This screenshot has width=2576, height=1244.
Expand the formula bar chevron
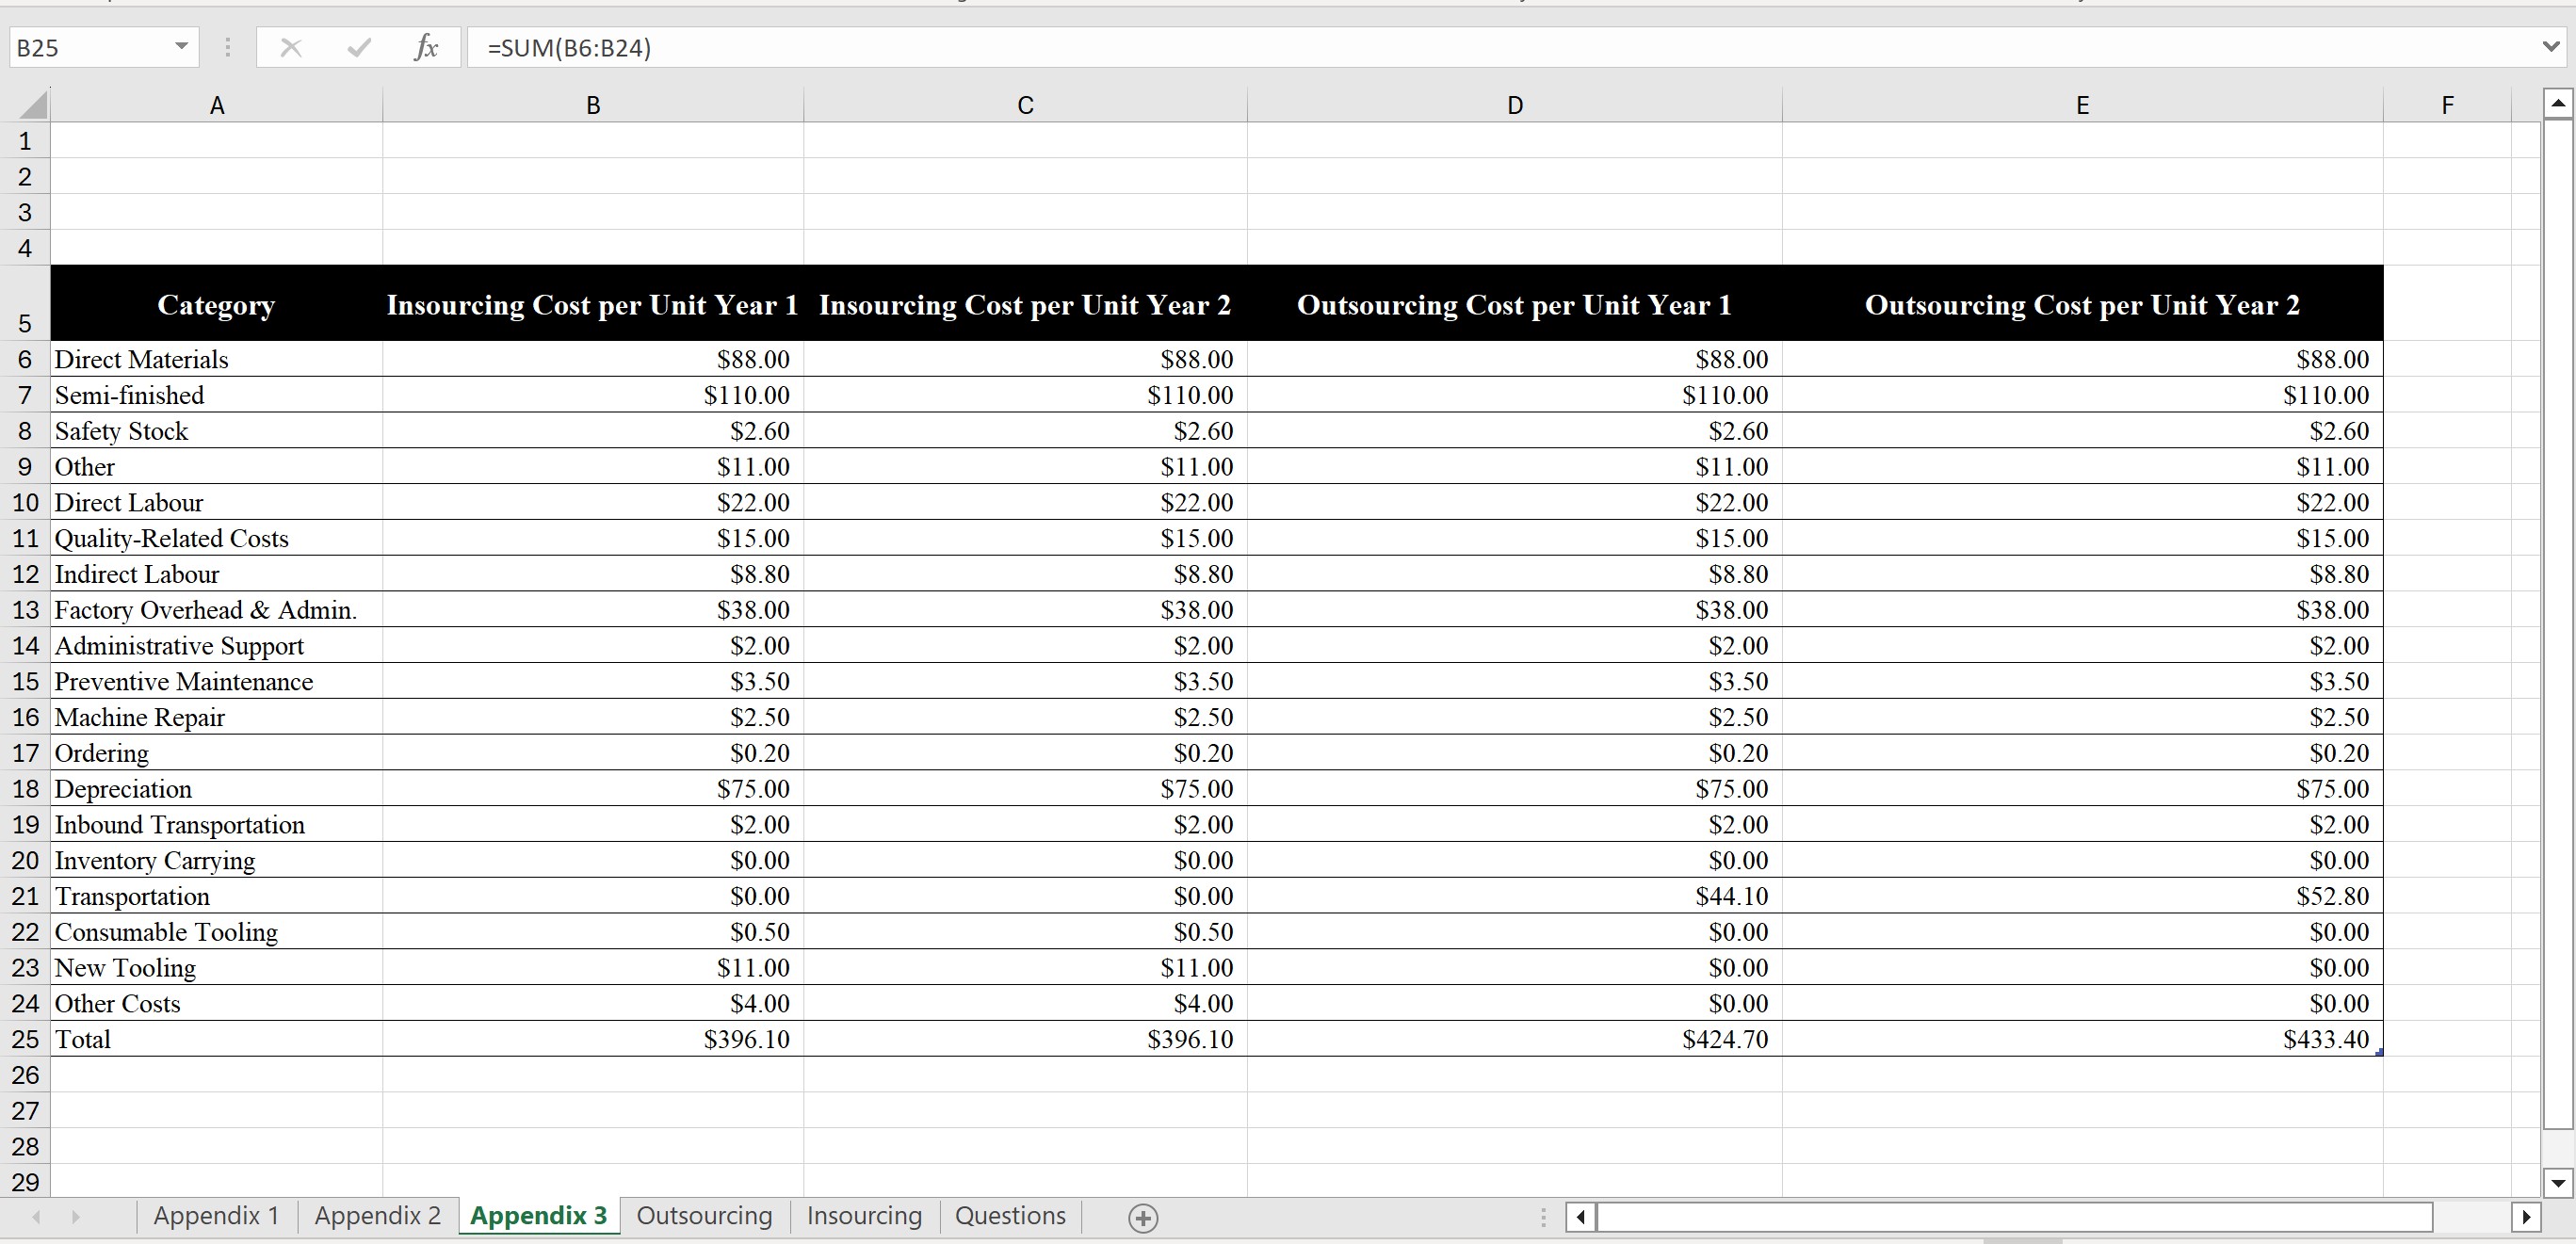coord(2551,47)
